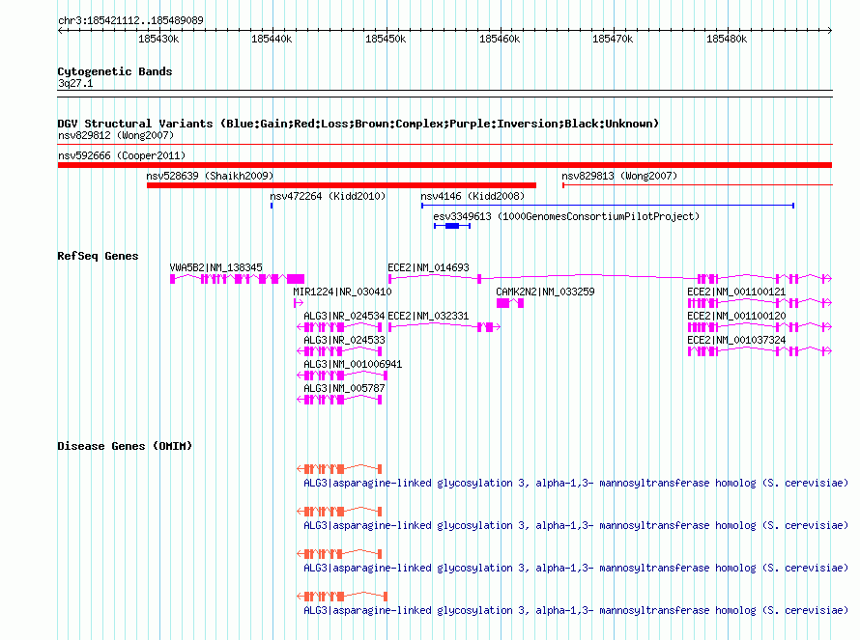Click the nsv829812 (Wong2007) variant label
The height and width of the screenshot is (640, 860).
(x=116, y=135)
